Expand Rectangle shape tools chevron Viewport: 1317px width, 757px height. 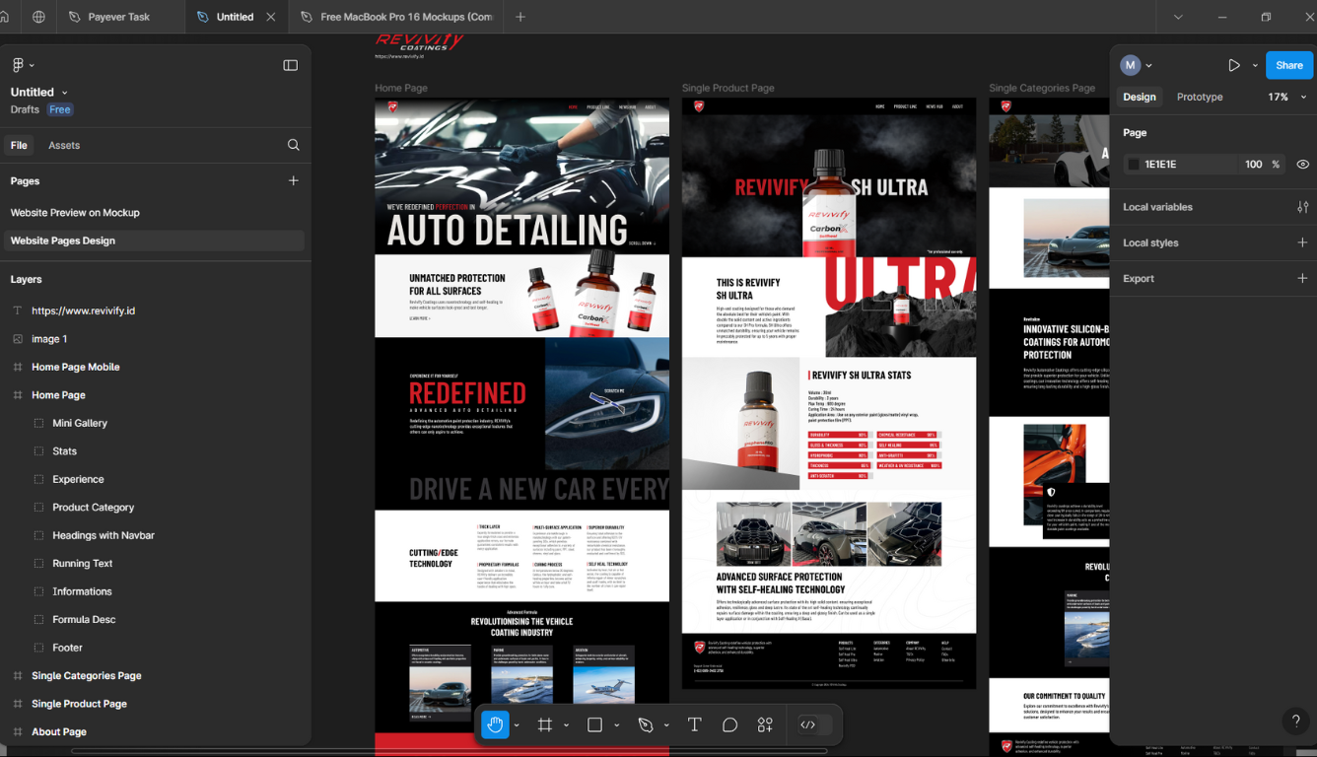[616, 725]
